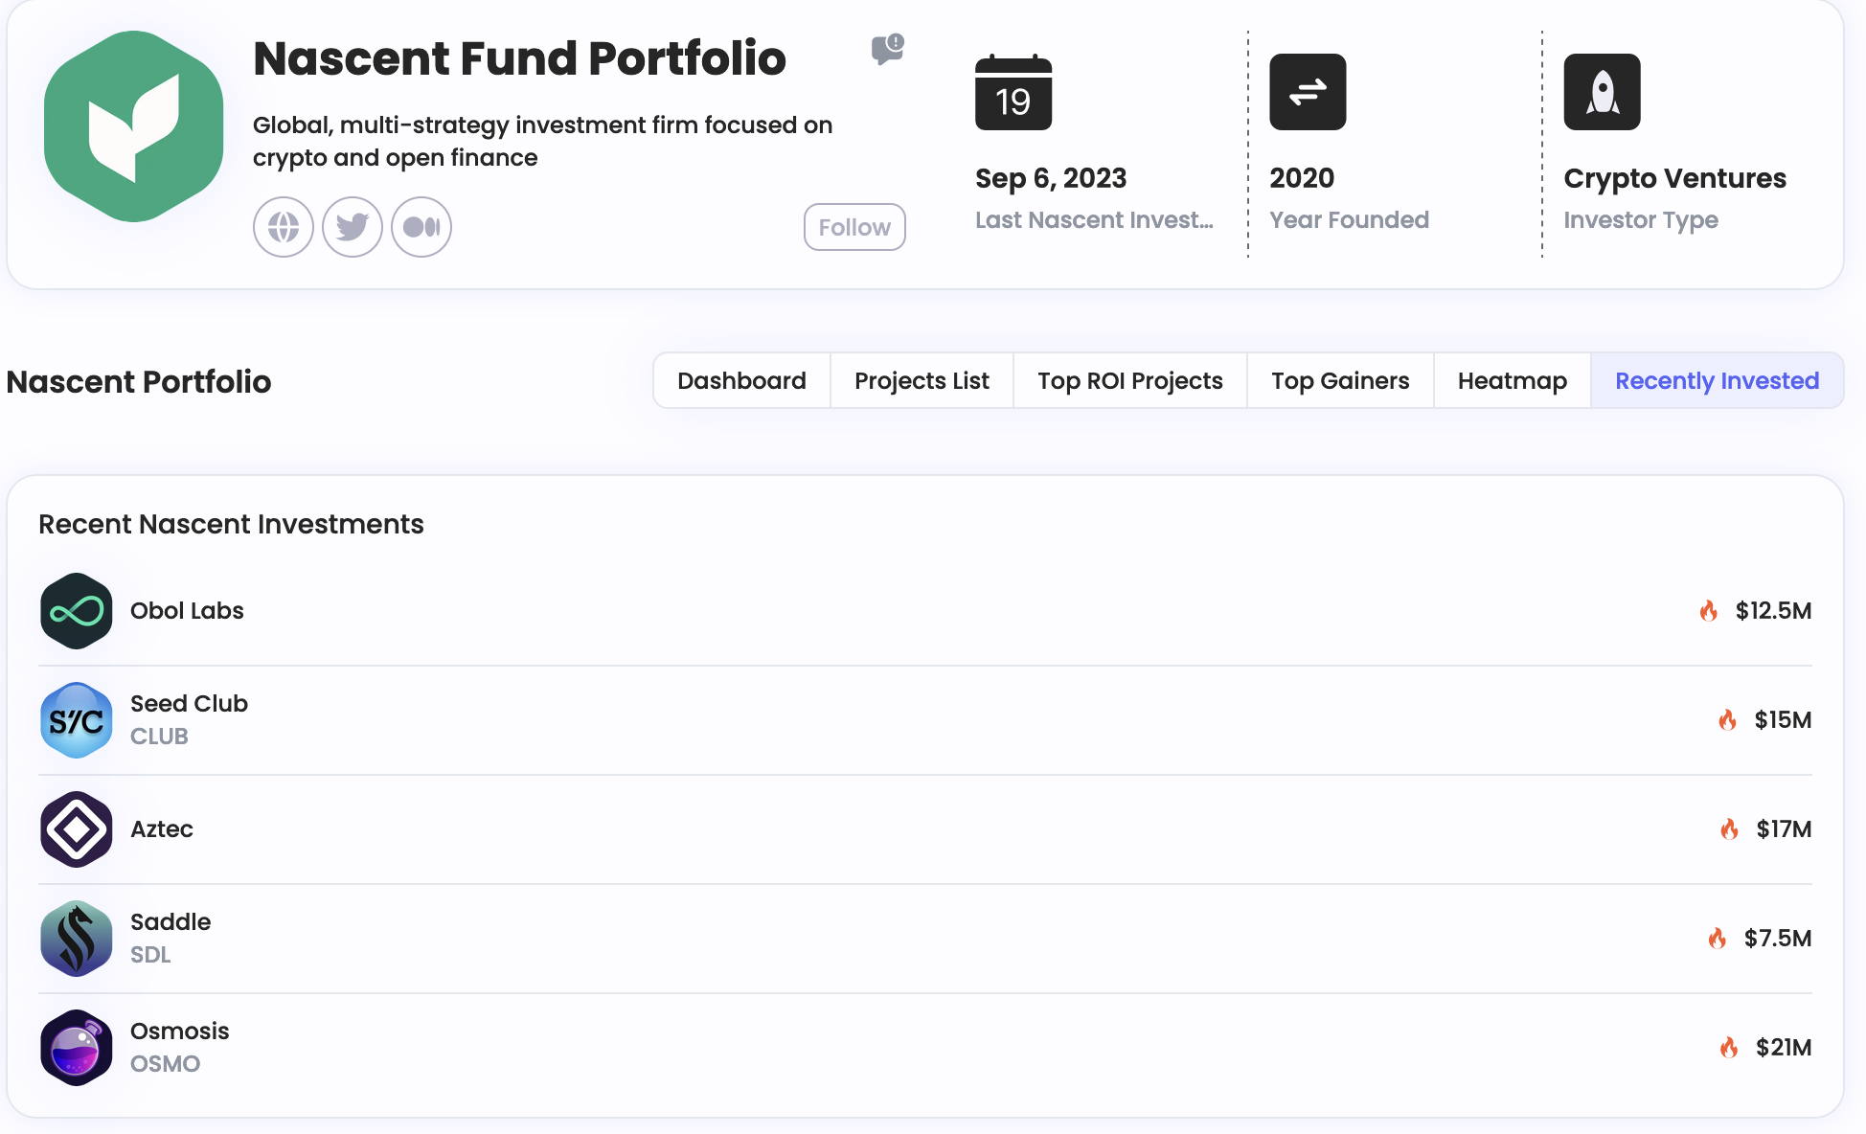Open Nascent's Twitter profile icon
1866x1134 pixels.
coord(352,227)
